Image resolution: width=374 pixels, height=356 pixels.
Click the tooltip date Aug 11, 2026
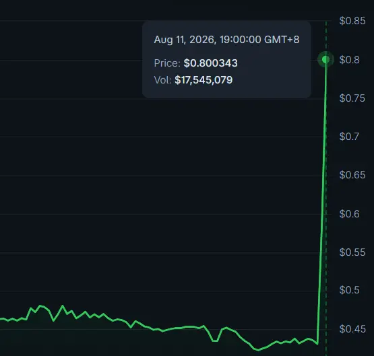[x=185, y=40]
